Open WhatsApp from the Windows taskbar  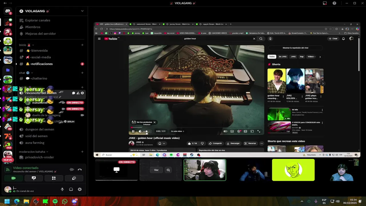pyautogui.click(x=65, y=201)
